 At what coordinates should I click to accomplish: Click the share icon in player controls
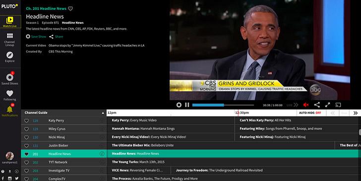coord(317,105)
